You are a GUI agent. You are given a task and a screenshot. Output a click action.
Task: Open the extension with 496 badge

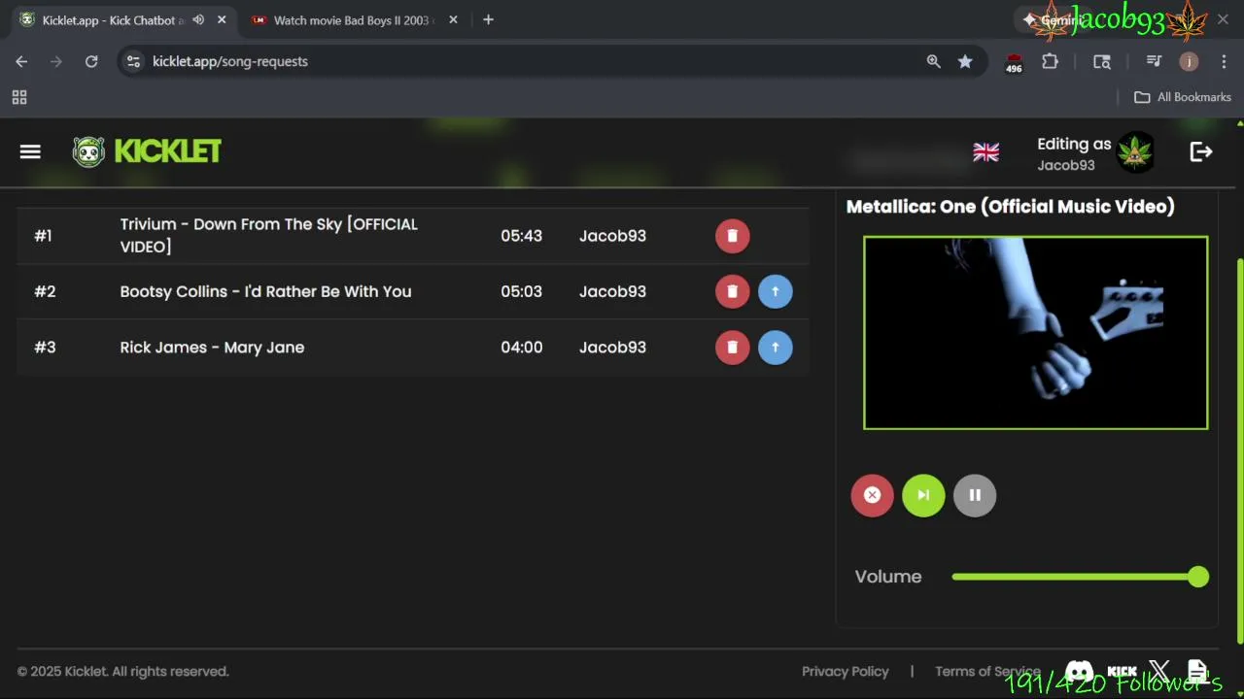click(1014, 62)
